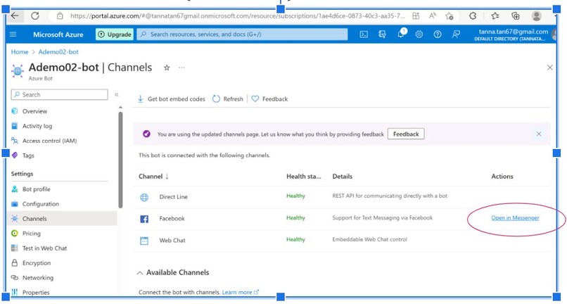Open Overview in the sidebar
The width and height of the screenshot is (567, 306).
click(34, 111)
